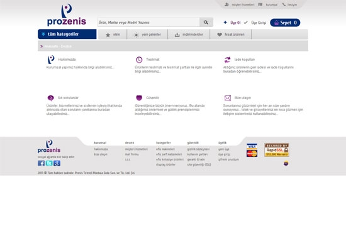This screenshot has width=346, height=229.
Task: Click the iletişim header link
Action: (292, 4)
